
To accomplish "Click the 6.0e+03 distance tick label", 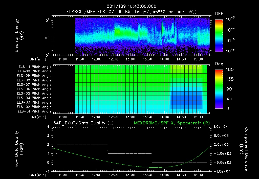I will 221,136.
